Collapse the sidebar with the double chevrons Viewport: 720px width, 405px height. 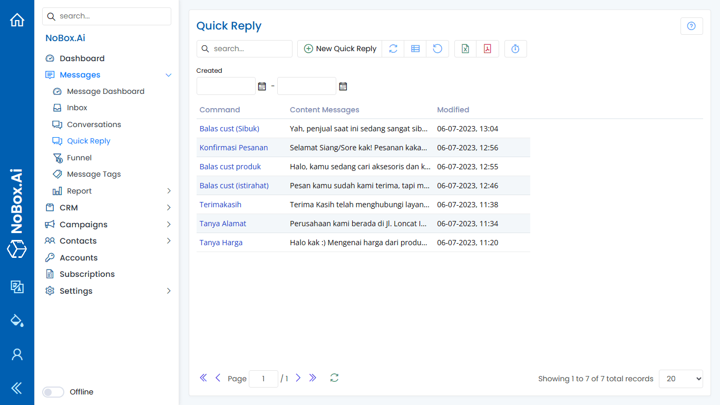(x=17, y=388)
